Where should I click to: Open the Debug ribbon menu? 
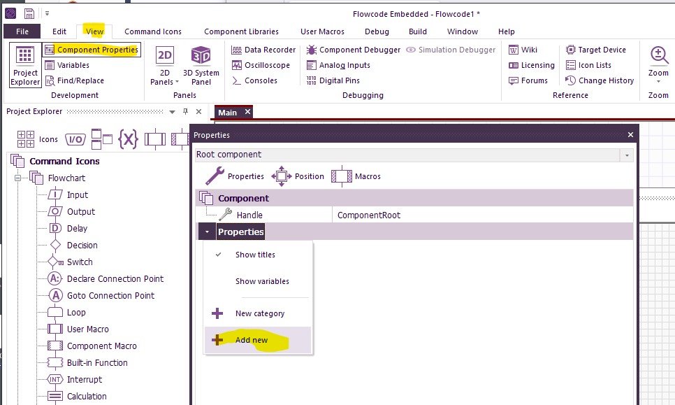pos(377,31)
